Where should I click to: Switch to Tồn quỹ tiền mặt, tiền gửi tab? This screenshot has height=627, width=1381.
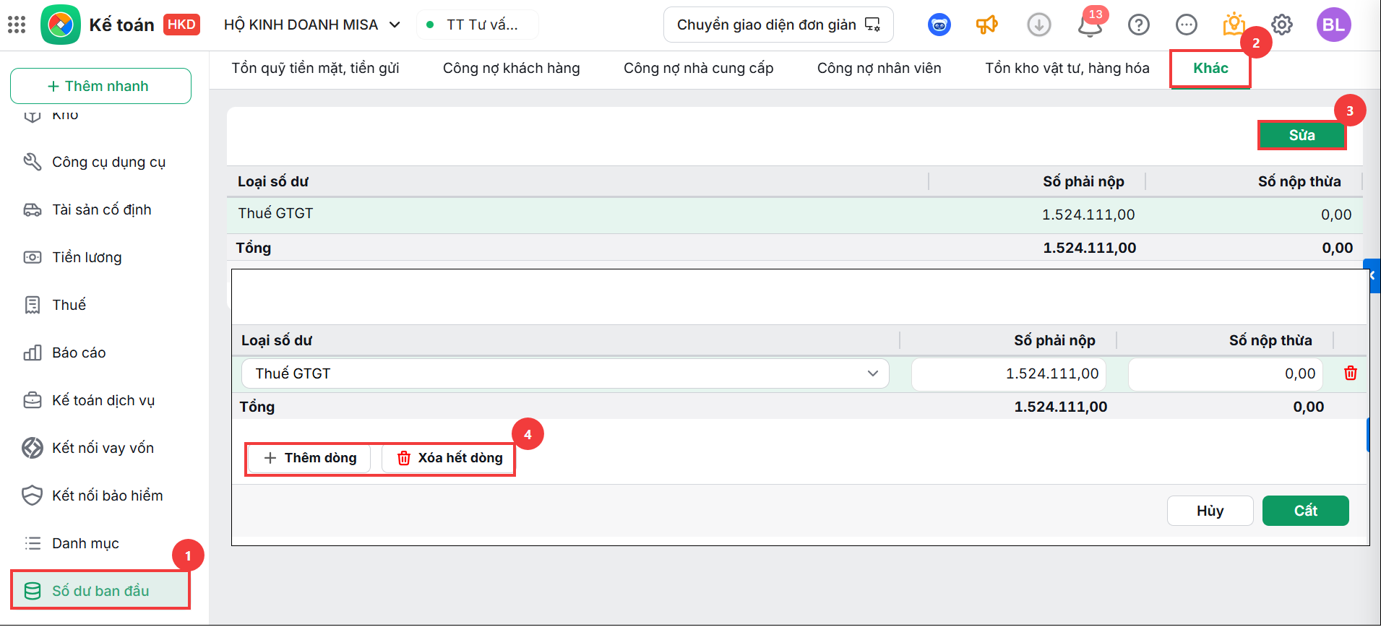pos(315,69)
